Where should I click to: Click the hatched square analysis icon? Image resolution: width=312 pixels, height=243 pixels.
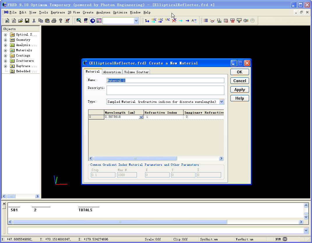point(226,20)
